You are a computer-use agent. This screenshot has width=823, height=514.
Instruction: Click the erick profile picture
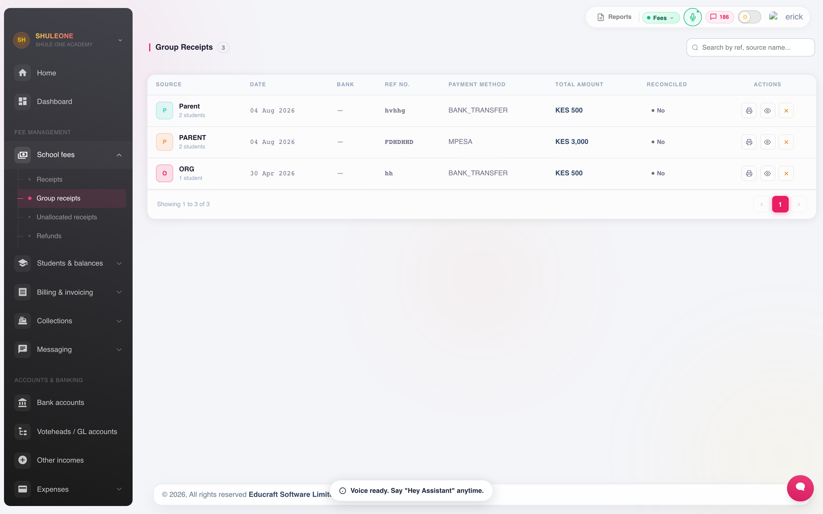(773, 16)
